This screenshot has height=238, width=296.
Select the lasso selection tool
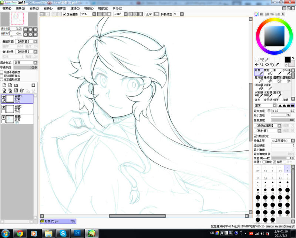click(x=262, y=60)
